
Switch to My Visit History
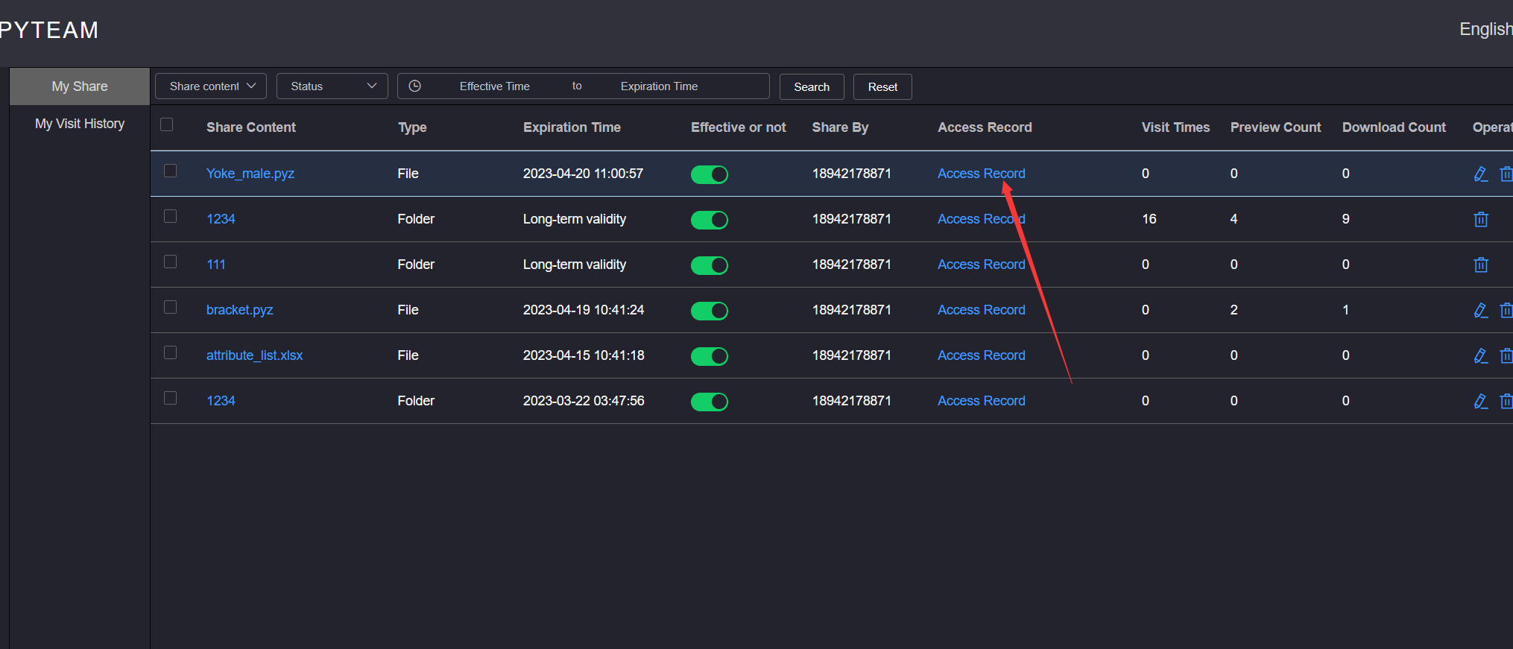point(80,124)
